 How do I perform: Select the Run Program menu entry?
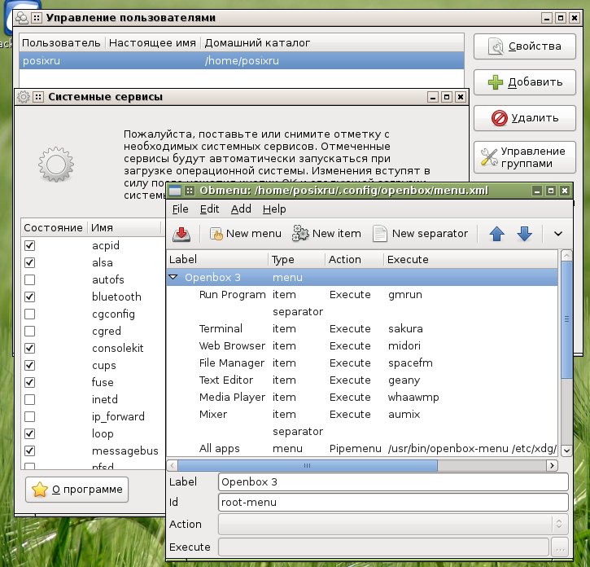(361, 295)
